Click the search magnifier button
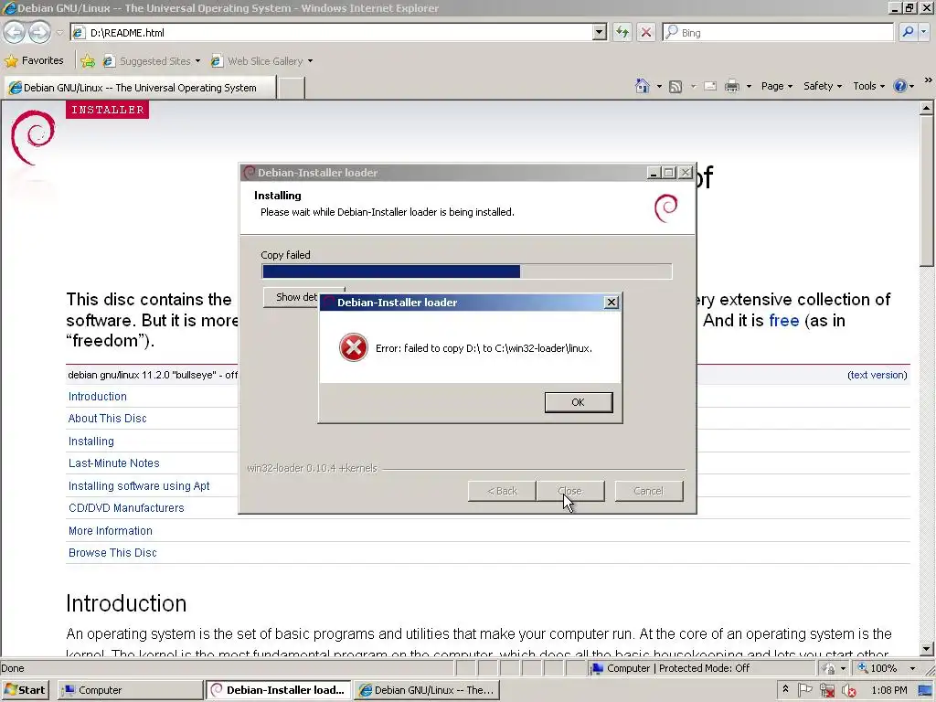 (908, 32)
